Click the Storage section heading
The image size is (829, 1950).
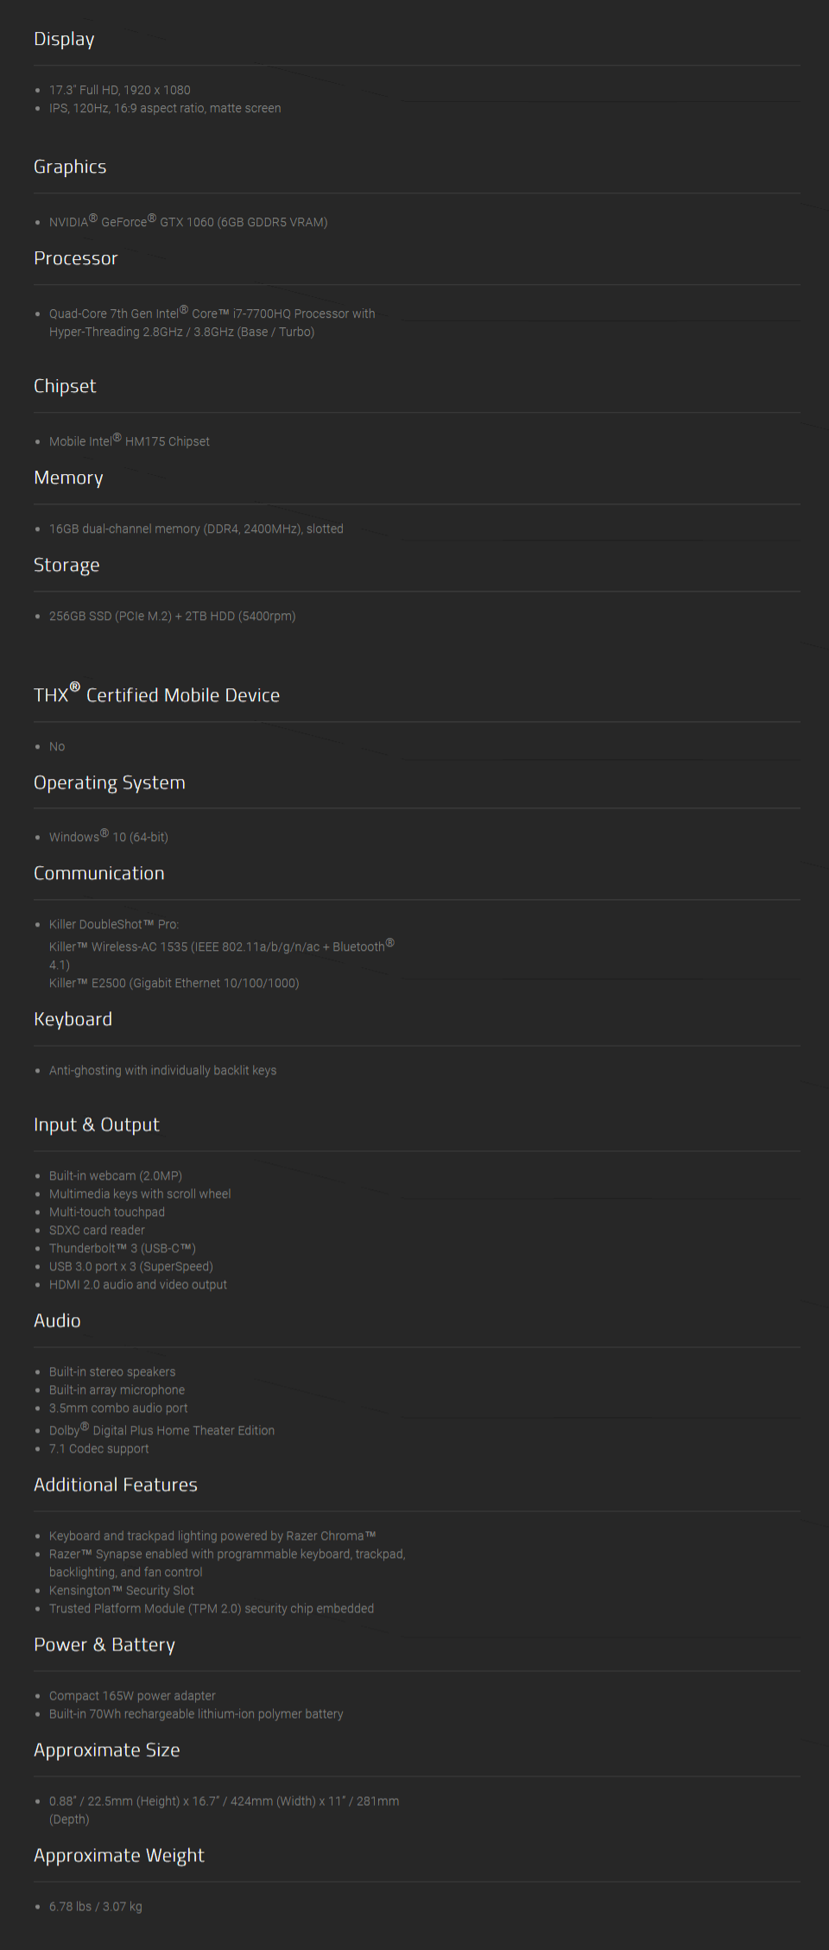pyautogui.click(x=66, y=565)
